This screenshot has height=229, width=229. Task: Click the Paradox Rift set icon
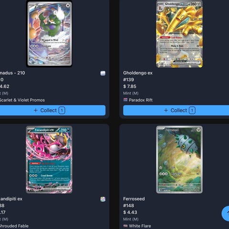tap(125, 100)
